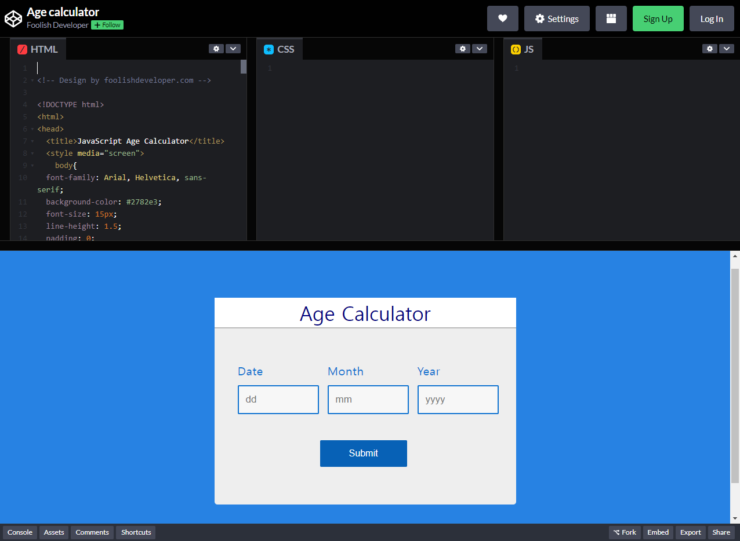This screenshot has width=740, height=541.
Task: Submit the age calculator form
Action: (x=363, y=454)
